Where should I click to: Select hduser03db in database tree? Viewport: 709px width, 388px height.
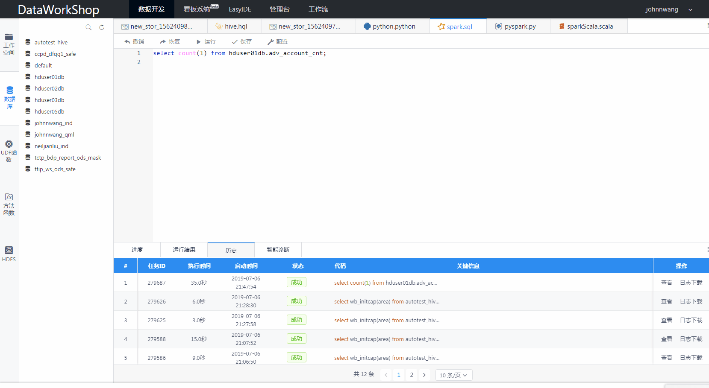tap(49, 100)
